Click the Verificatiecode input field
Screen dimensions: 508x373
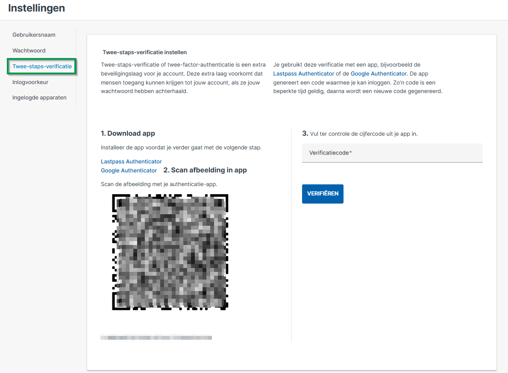click(392, 153)
